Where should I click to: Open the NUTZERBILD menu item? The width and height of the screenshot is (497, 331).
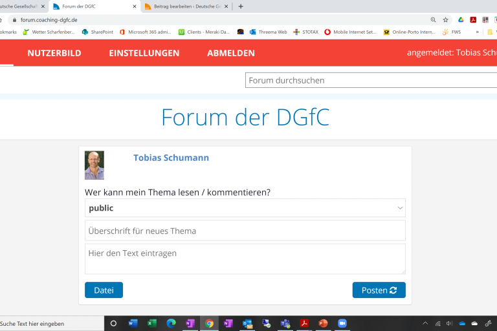point(54,53)
